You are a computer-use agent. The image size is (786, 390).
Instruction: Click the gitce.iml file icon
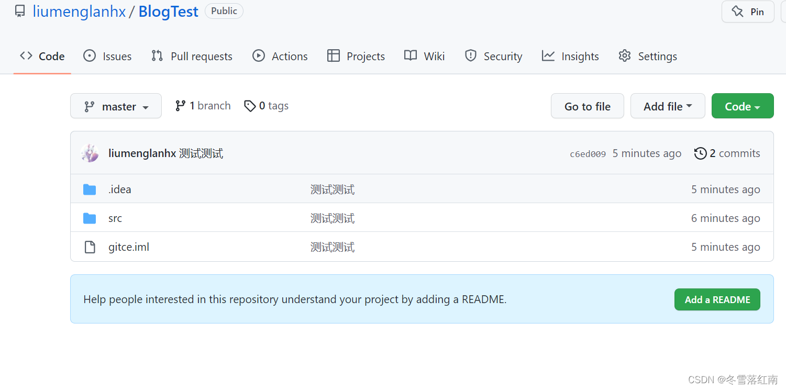(90, 247)
